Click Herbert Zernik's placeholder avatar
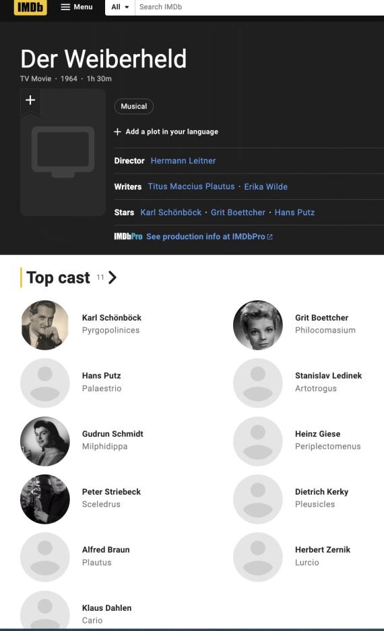Screen dimensions: 384x631 tap(258, 557)
